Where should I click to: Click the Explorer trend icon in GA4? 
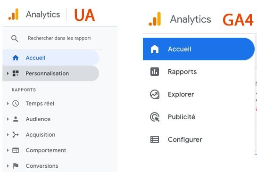(155, 94)
